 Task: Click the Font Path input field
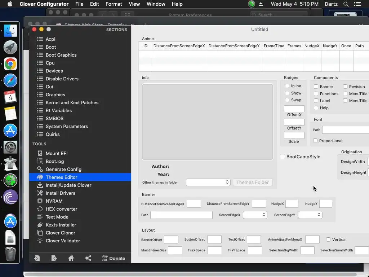click(x=346, y=130)
